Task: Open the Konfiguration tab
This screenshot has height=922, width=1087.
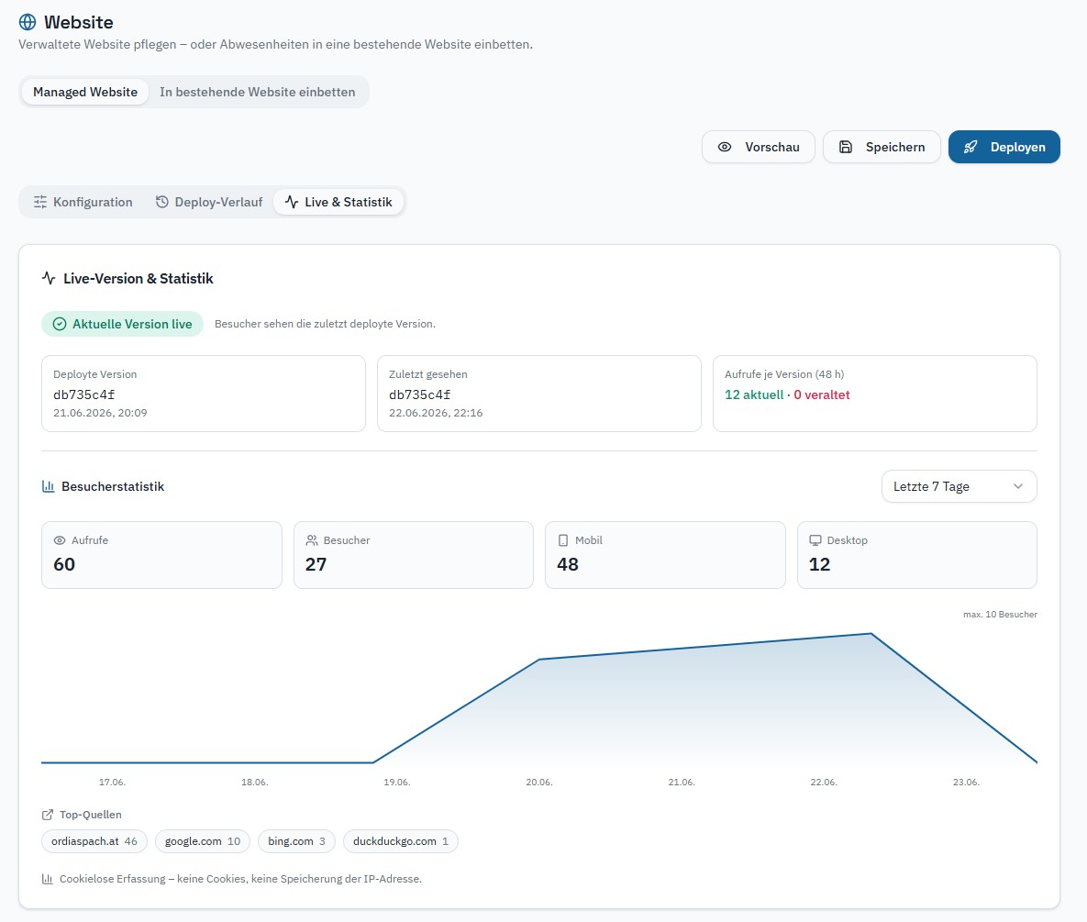Action: point(83,202)
